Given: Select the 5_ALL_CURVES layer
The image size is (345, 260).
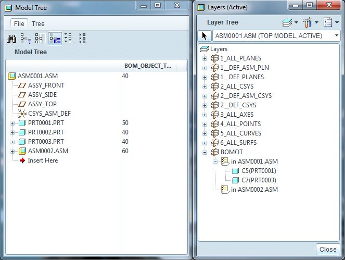Looking at the screenshot, I should (x=241, y=133).
